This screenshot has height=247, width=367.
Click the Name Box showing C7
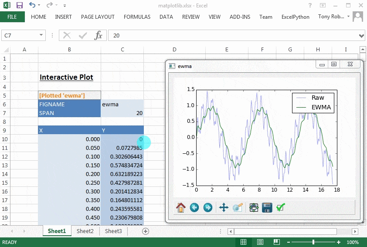click(x=20, y=36)
